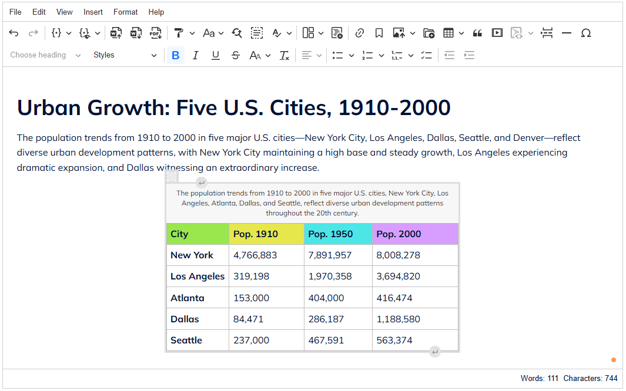Open Find and Replace tool
Viewport: 626px width, 391px height.
pyautogui.click(x=236, y=33)
